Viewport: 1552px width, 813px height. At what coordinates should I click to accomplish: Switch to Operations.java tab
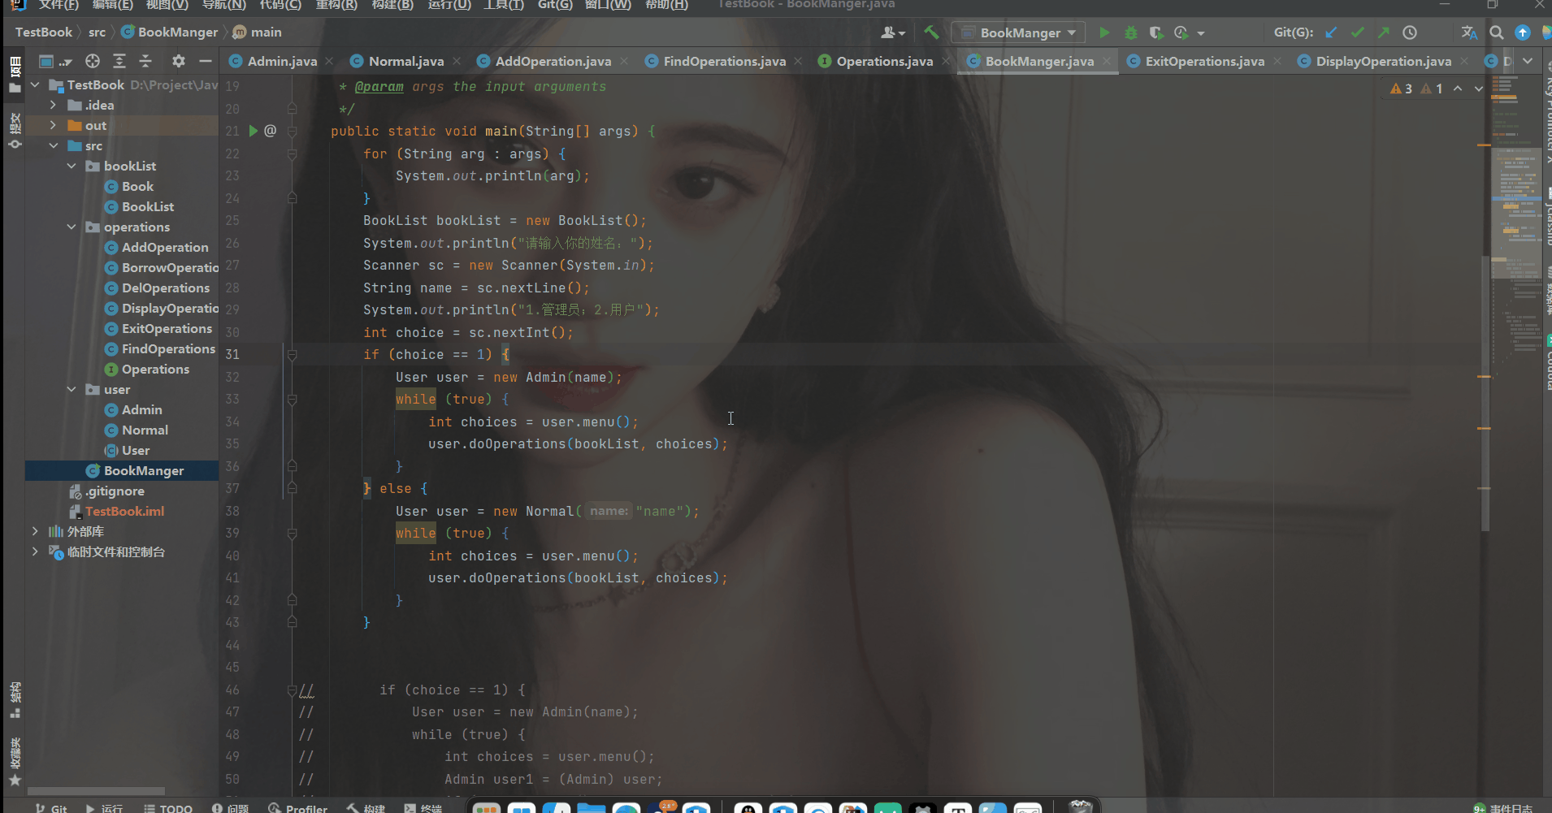pos(884,61)
